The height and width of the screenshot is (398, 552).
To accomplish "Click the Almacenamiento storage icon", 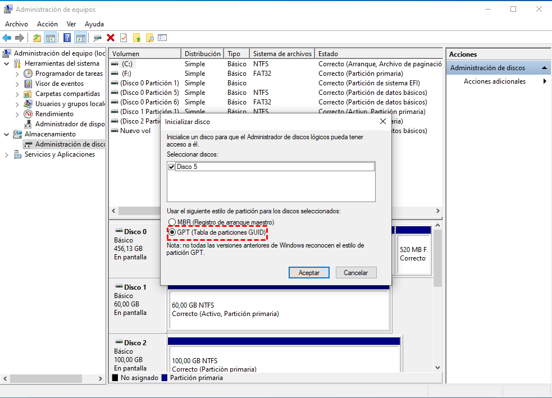I will (17, 134).
